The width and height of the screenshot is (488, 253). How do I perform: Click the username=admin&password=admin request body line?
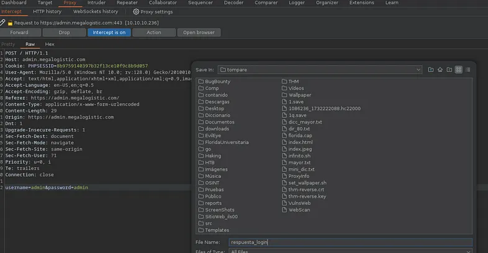(47, 187)
